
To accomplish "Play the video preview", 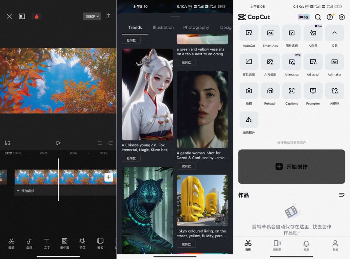I will point(58,142).
